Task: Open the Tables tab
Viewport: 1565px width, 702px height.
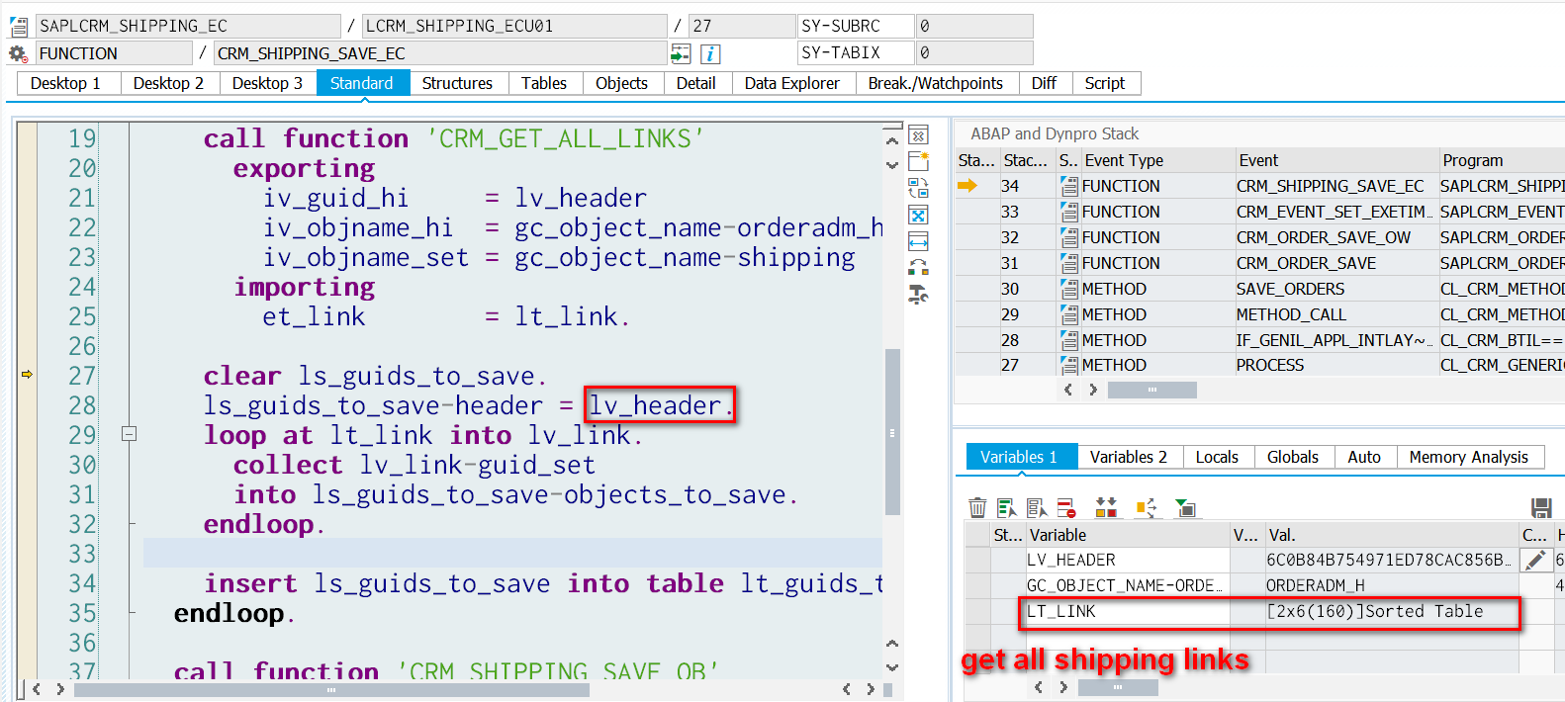Action: [544, 83]
